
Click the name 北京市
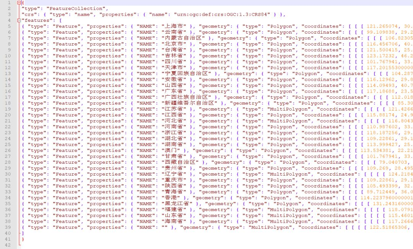(x=174, y=44)
